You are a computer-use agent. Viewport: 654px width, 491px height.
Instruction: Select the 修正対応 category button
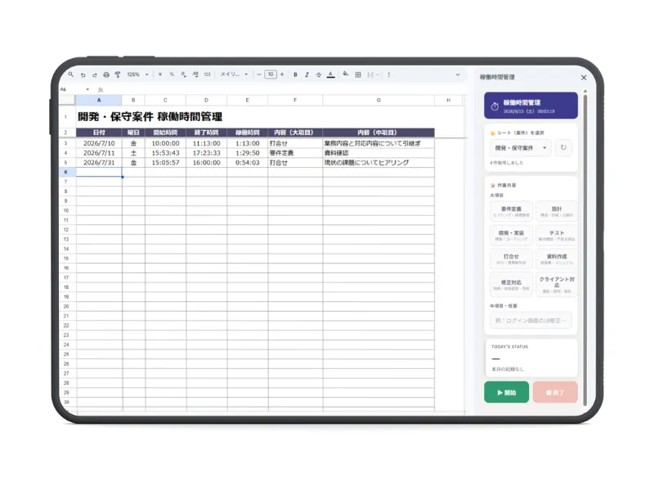(x=511, y=285)
